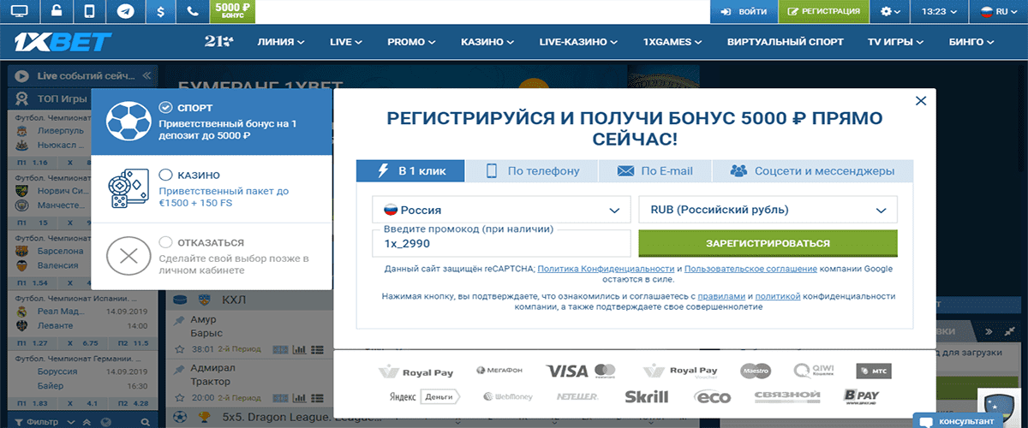The height and width of the screenshot is (428, 1028).
Task: Click the Neteller payment logo
Action: pos(578,397)
